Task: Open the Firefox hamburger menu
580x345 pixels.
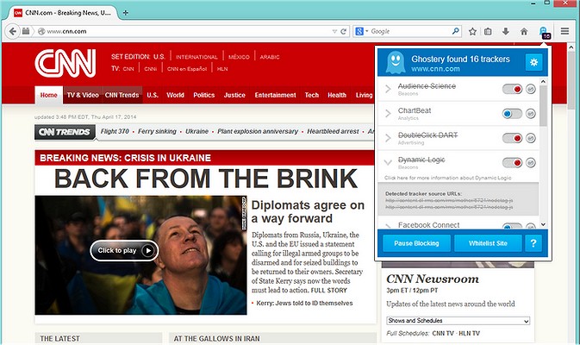Action: click(564, 31)
